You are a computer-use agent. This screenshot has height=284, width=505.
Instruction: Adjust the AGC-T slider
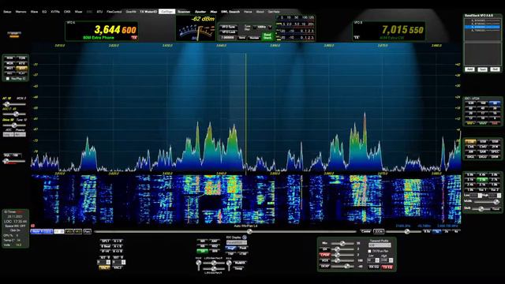click(x=15, y=114)
